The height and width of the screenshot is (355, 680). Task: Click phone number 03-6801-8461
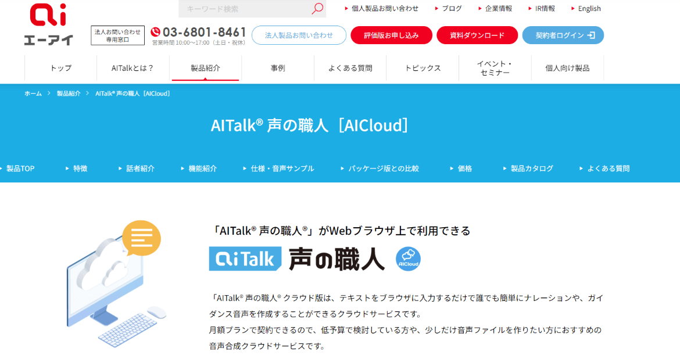[204, 32]
